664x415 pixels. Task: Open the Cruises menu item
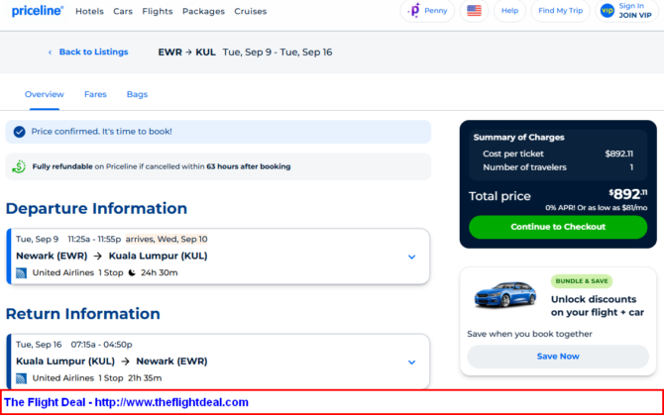251,12
